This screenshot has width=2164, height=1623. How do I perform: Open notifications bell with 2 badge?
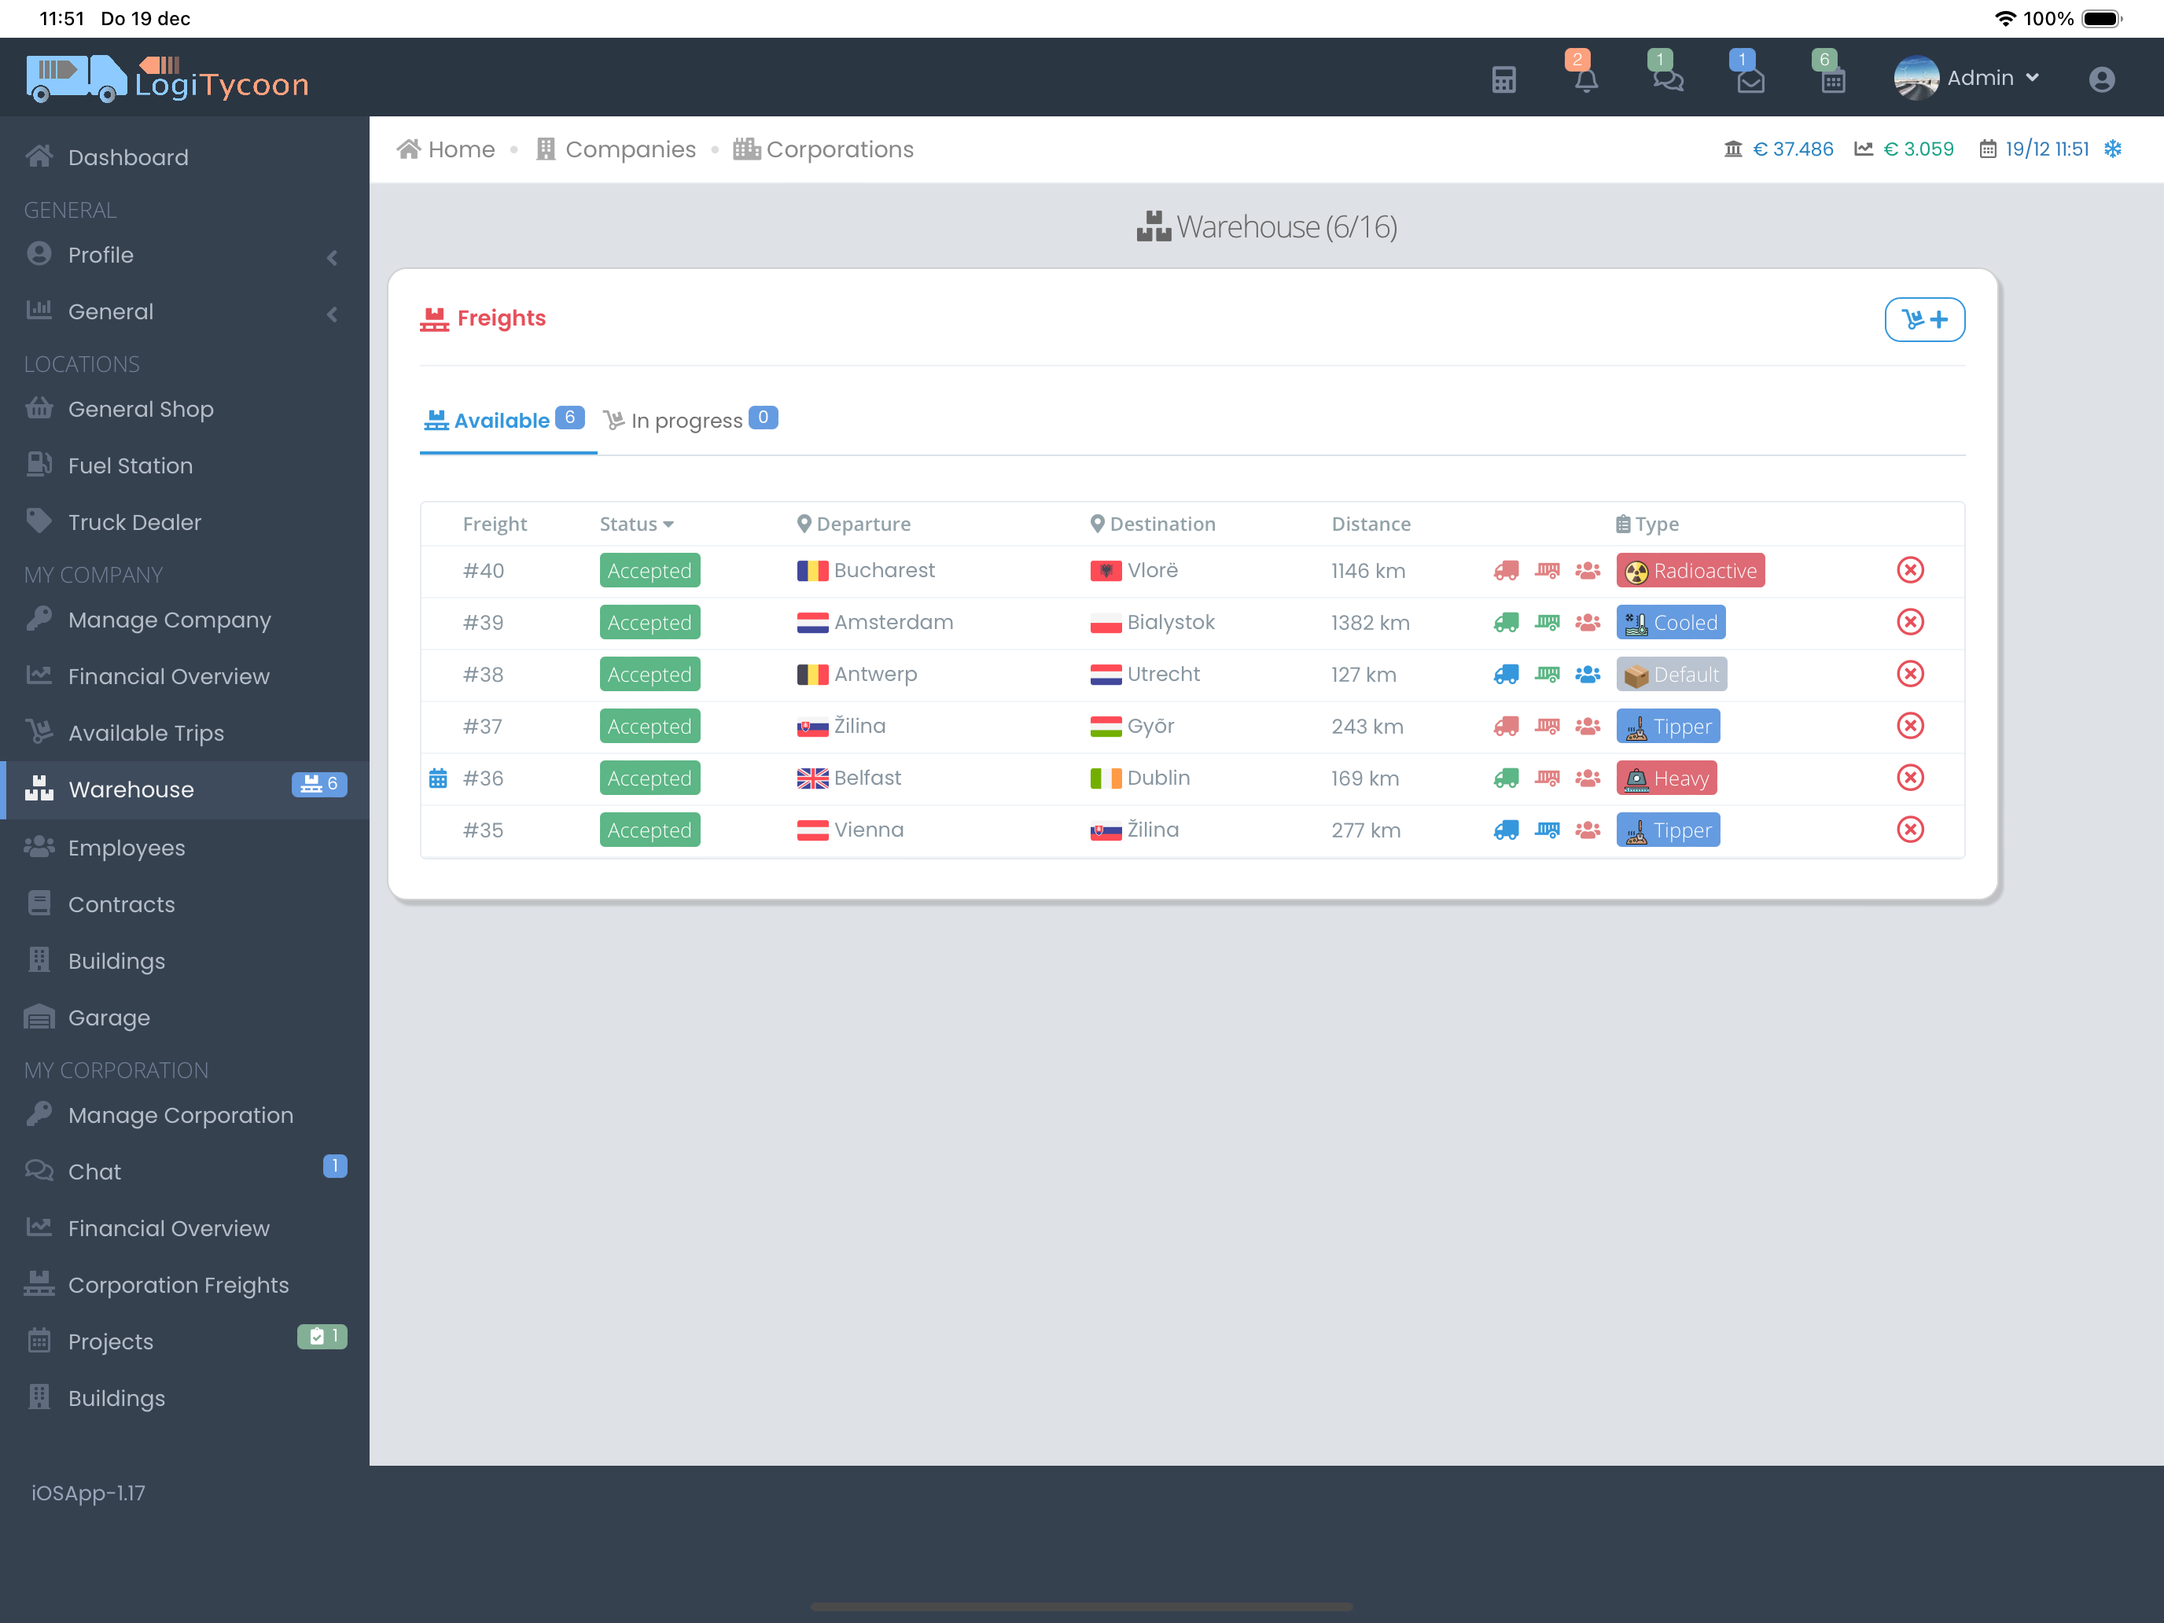(1586, 79)
